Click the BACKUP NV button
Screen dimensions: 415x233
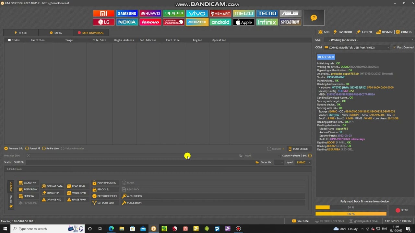click(27, 183)
